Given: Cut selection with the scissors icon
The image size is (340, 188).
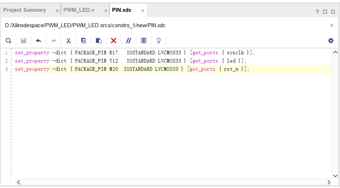Looking at the screenshot, I should tap(68, 41).
